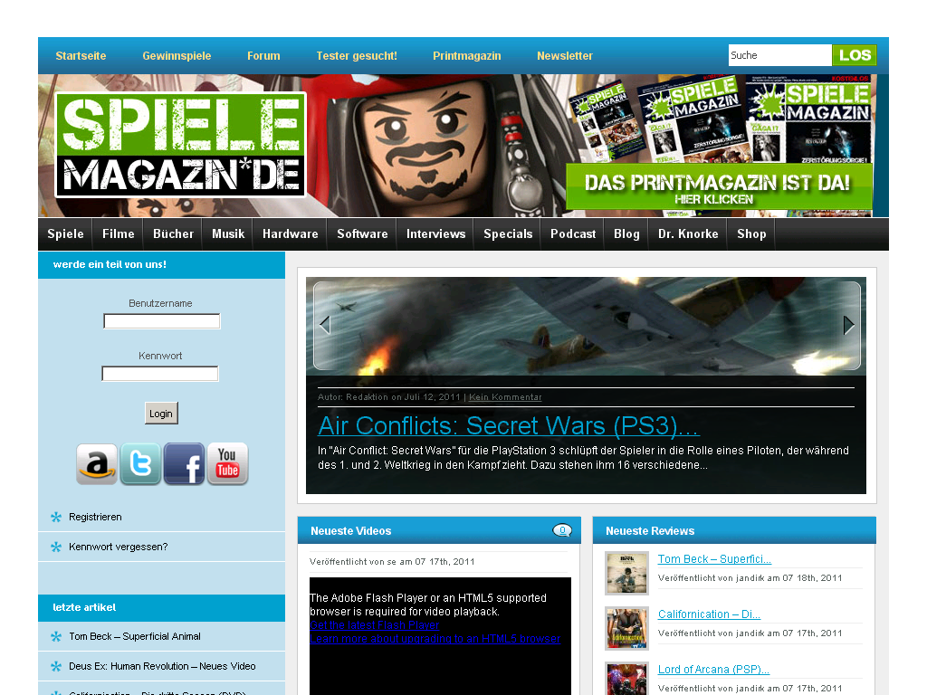Show next slide with right arrow
The image size is (927, 695).
pyautogui.click(x=848, y=325)
